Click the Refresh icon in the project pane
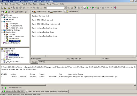This screenshot has height=96, width=137. point(13,12)
